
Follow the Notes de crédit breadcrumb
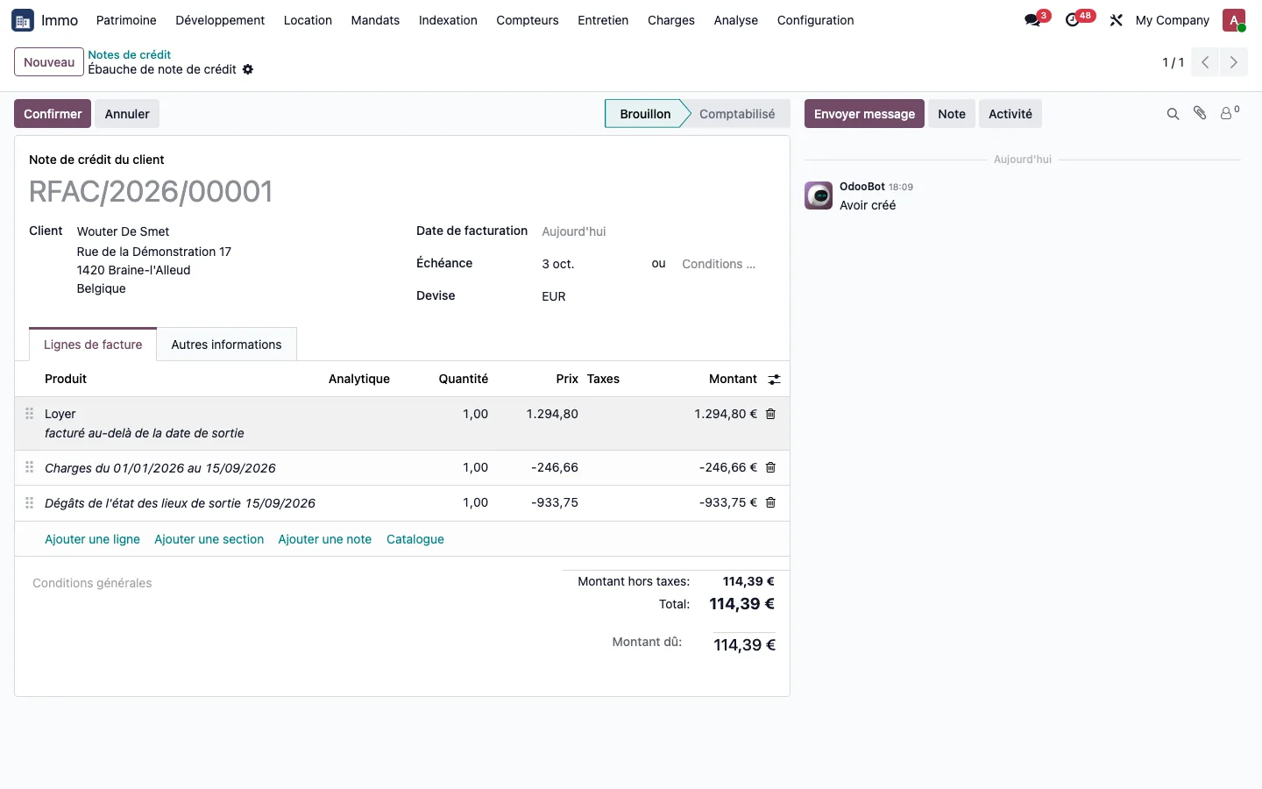point(129,54)
